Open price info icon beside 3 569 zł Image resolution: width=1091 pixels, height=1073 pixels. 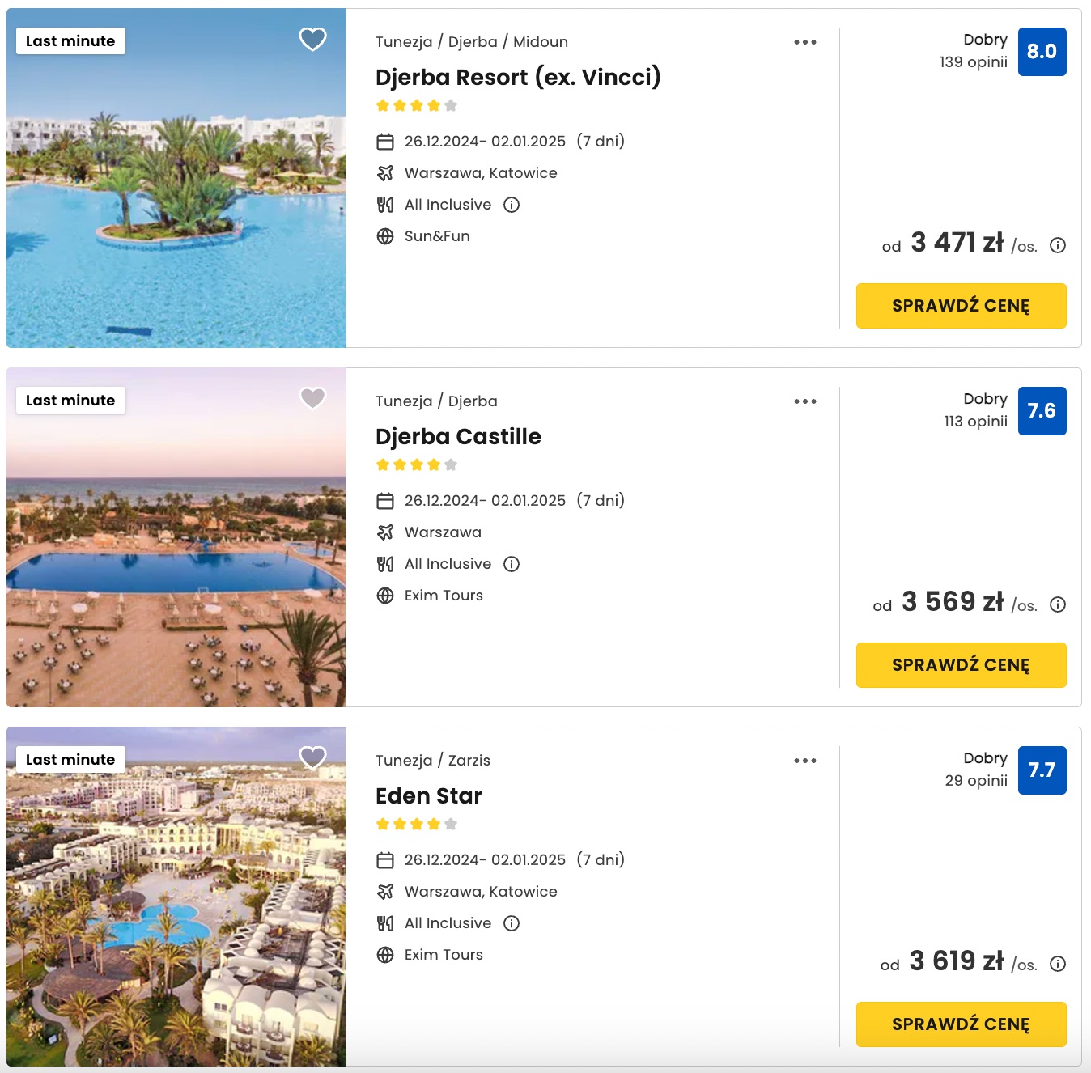click(1057, 604)
